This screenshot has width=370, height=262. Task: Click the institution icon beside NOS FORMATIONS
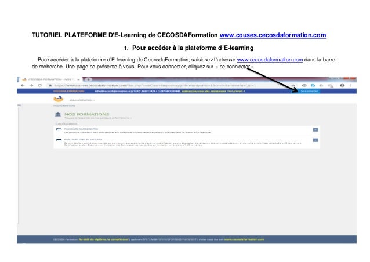point(58,115)
